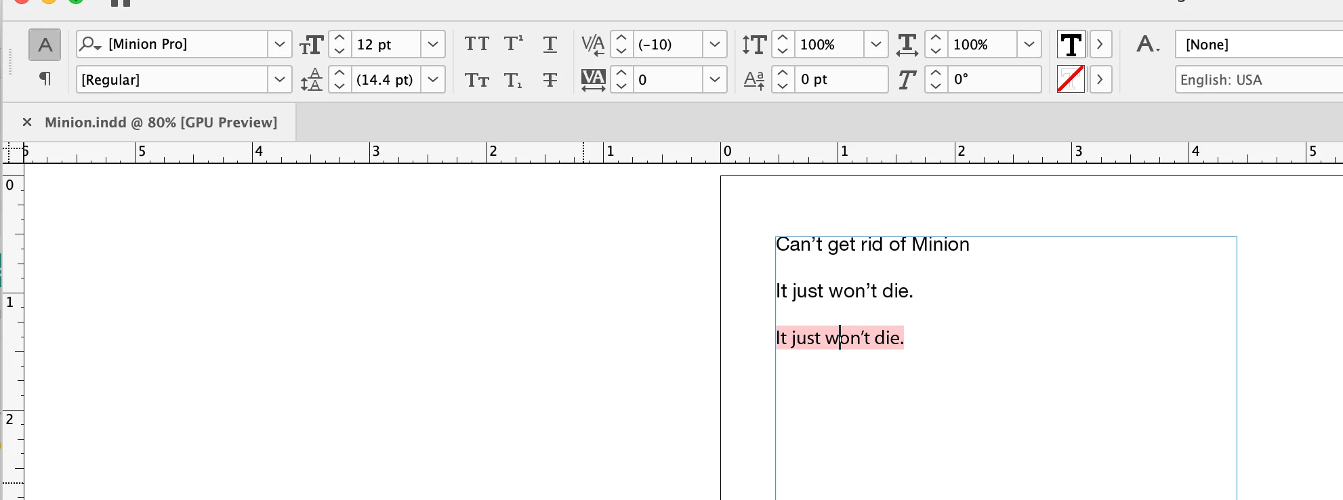Expand the stroke color options arrow
The image size is (1343, 500).
point(1100,79)
